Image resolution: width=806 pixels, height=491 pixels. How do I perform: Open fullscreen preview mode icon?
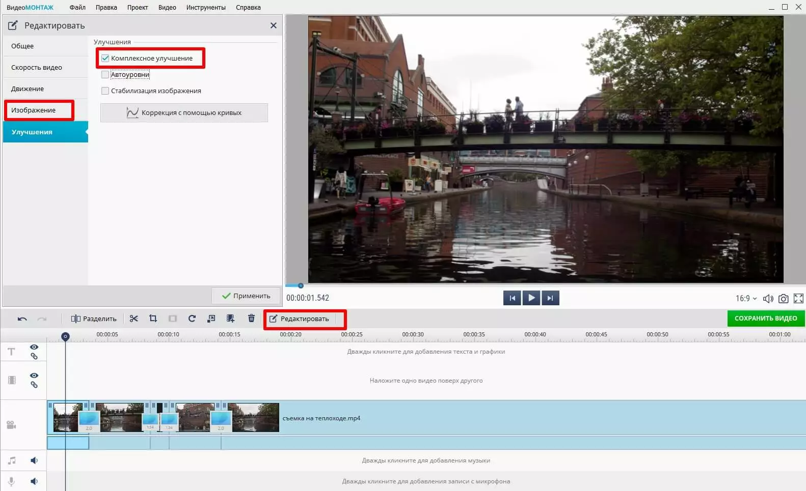click(798, 299)
